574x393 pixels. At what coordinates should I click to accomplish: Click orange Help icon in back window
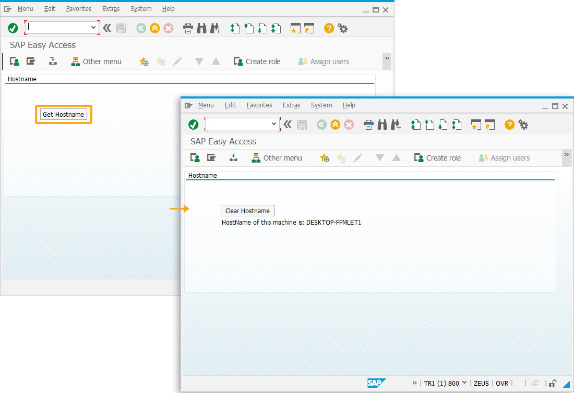[329, 28]
